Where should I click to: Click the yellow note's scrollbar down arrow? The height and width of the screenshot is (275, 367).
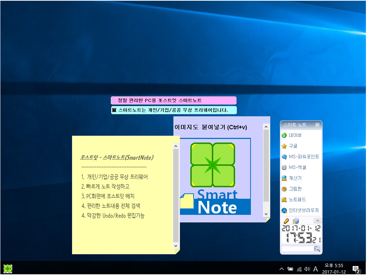(176, 246)
